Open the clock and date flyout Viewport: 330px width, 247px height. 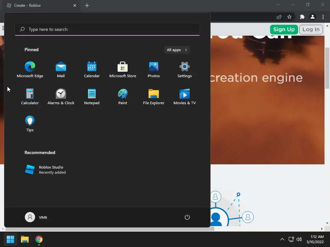(x=315, y=239)
